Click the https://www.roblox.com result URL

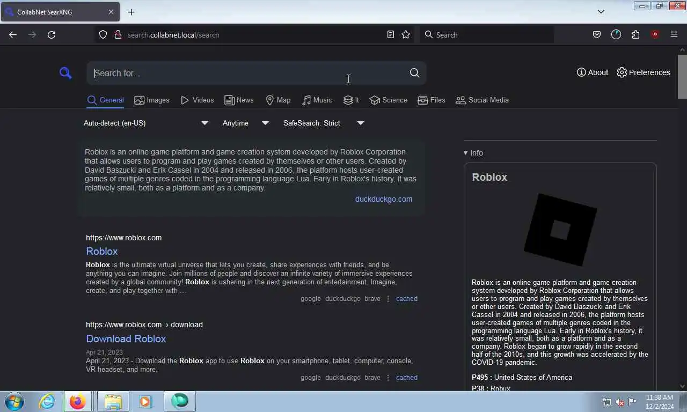click(x=123, y=238)
